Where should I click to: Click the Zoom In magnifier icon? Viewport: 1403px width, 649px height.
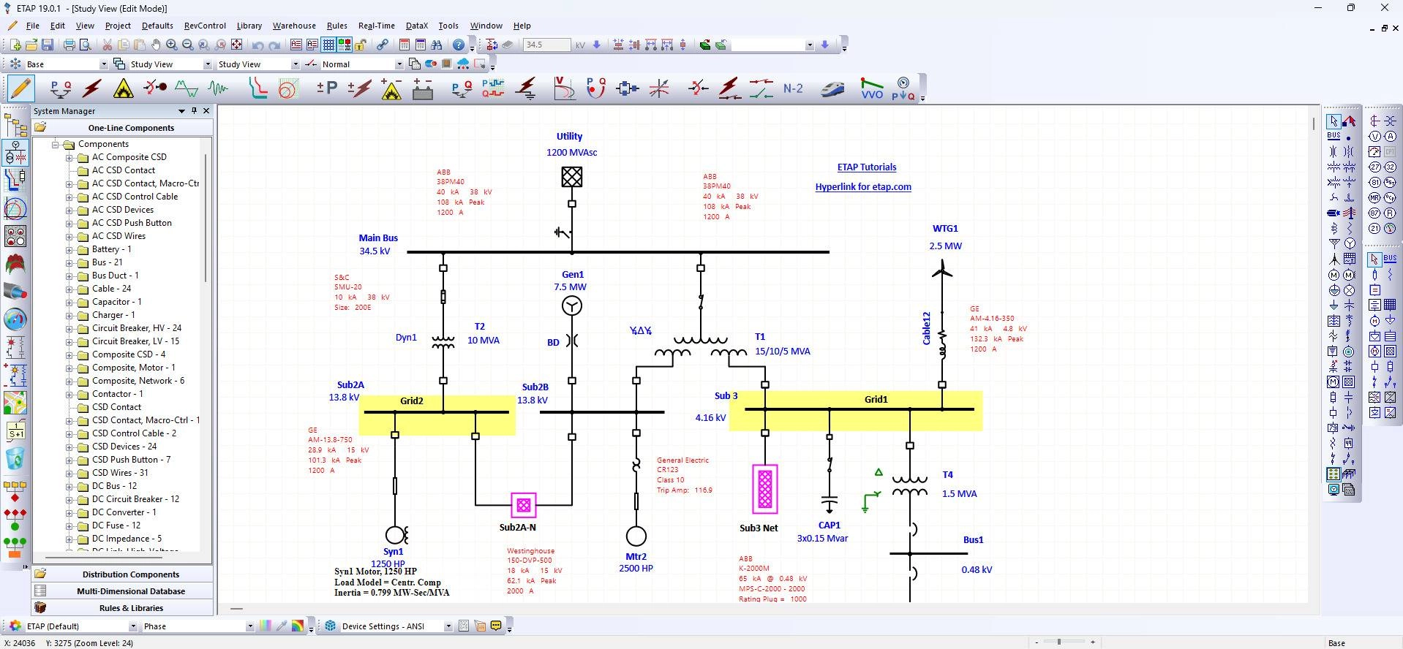coord(172,45)
